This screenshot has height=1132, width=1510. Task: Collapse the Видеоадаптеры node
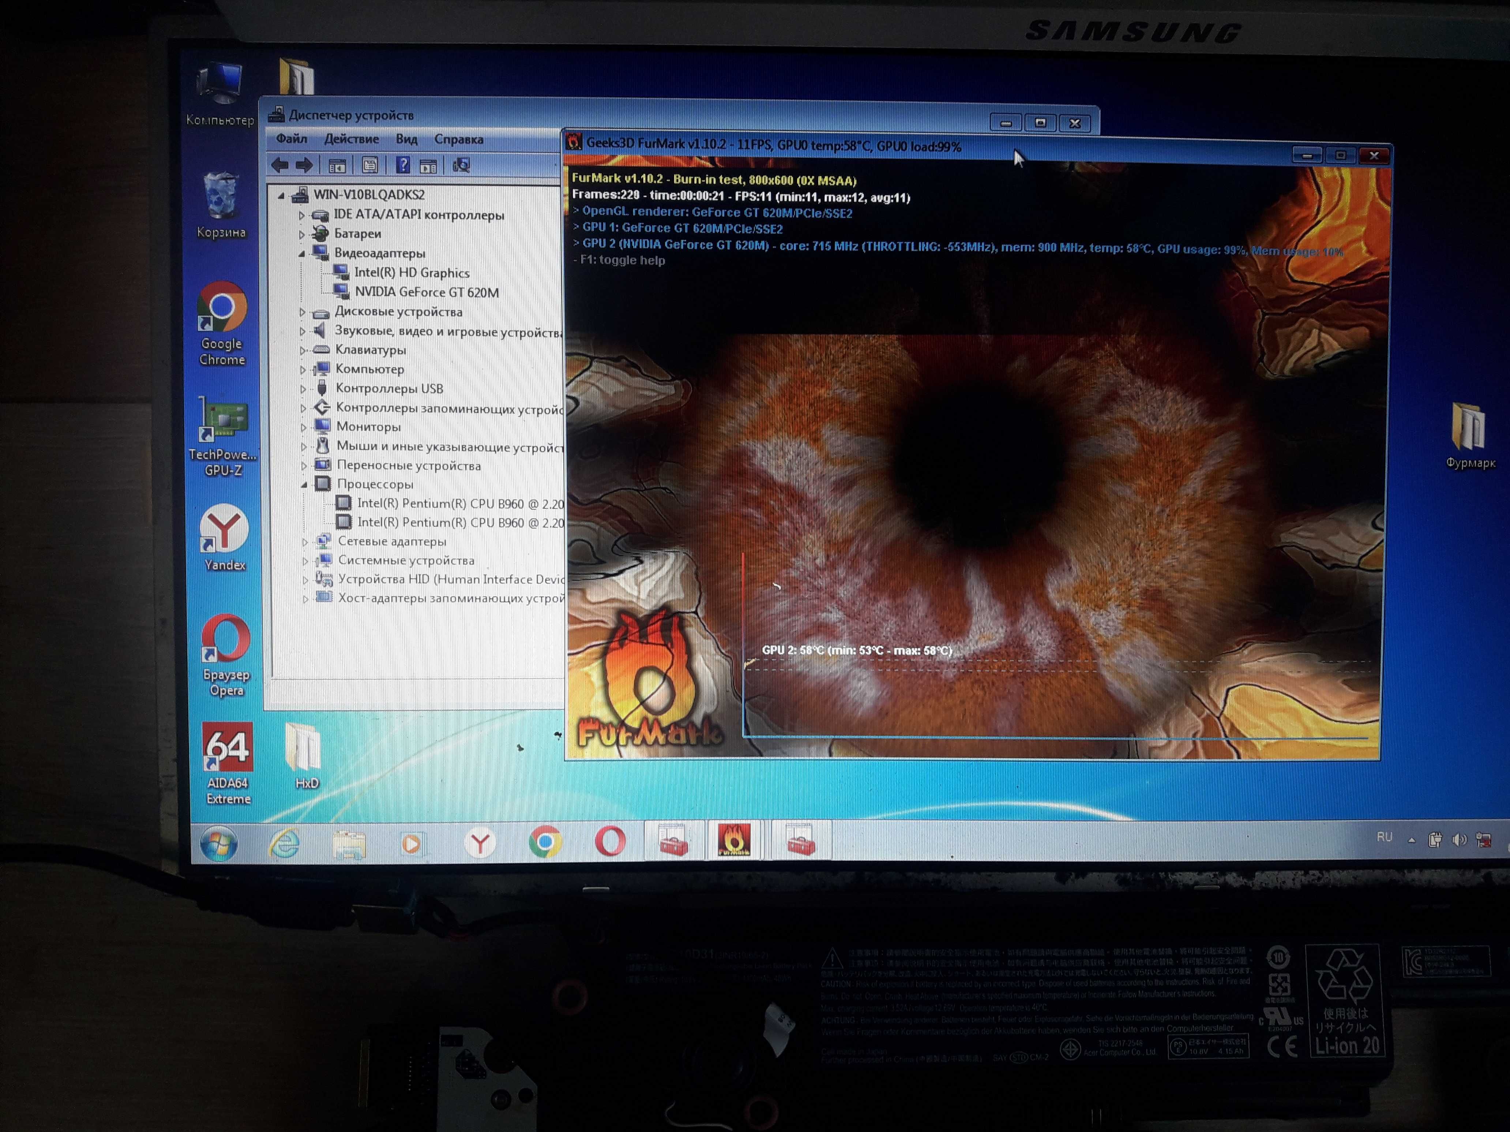(x=301, y=253)
